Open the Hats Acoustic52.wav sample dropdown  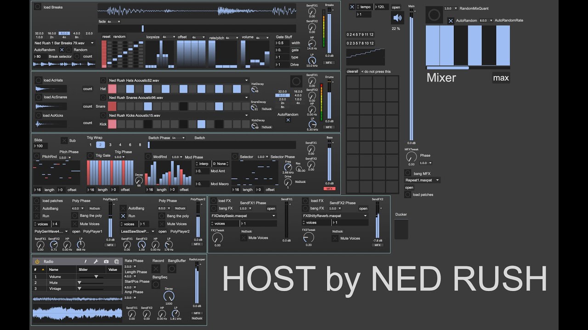(x=178, y=80)
